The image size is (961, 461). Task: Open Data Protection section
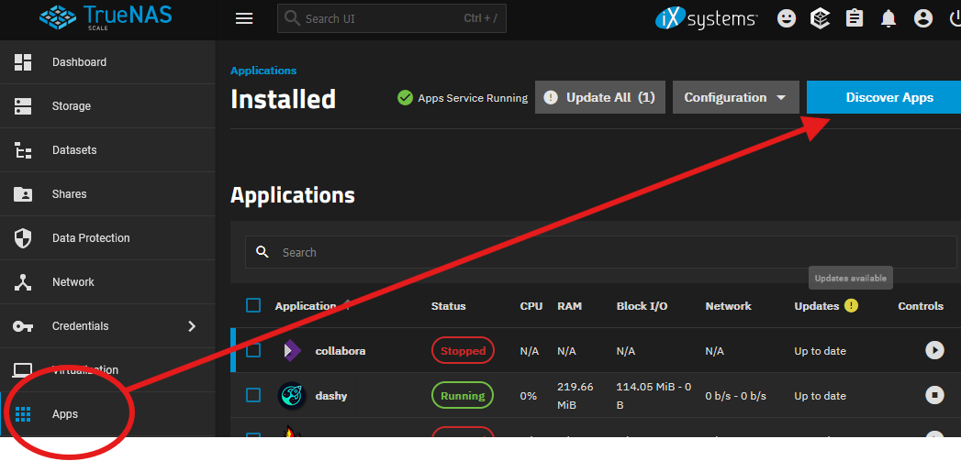(x=107, y=238)
